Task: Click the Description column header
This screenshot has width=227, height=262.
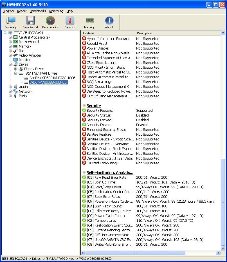Action: coord(177,33)
